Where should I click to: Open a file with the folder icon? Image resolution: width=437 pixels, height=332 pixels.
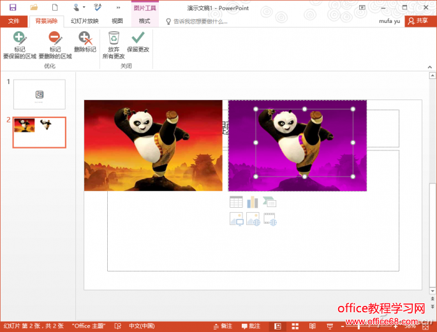pos(34,8)
